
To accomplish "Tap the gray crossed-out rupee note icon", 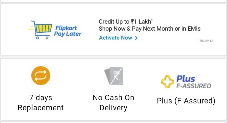I will tap(113, 76).
